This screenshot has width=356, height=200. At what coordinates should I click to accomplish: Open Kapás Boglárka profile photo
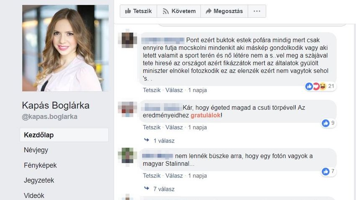pyautogui.click(x=65, y=48)
